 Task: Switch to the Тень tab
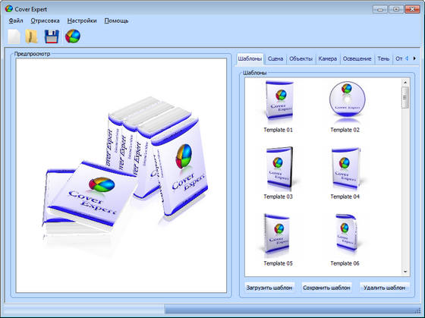click(x=383, y=59)
